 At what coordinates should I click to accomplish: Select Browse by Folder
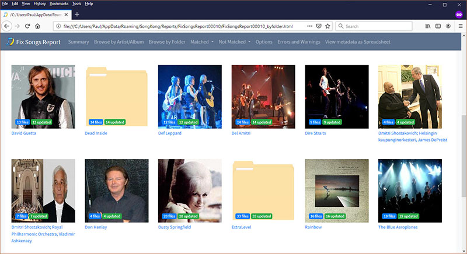coord(167,42)
